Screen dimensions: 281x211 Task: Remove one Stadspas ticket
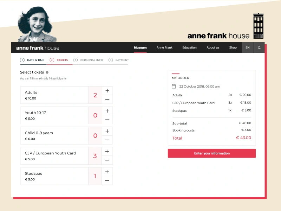(x=107, y=180)
